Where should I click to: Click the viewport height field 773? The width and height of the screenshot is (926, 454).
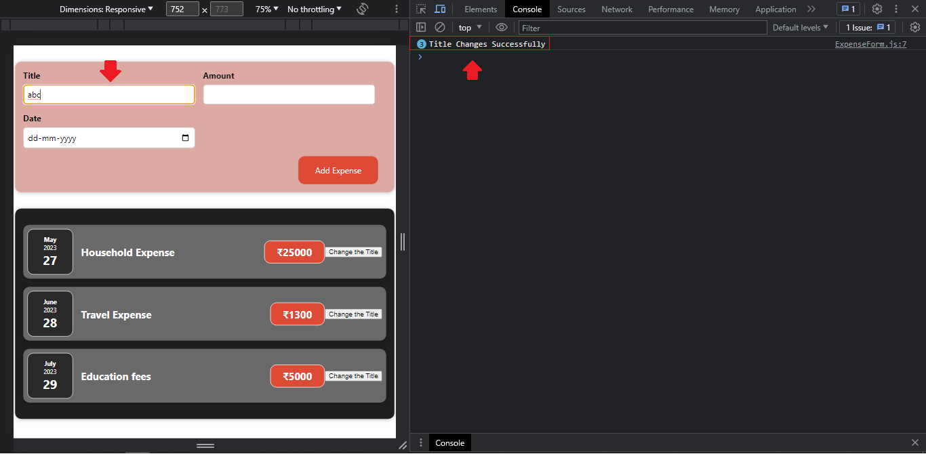pos(226,9)
